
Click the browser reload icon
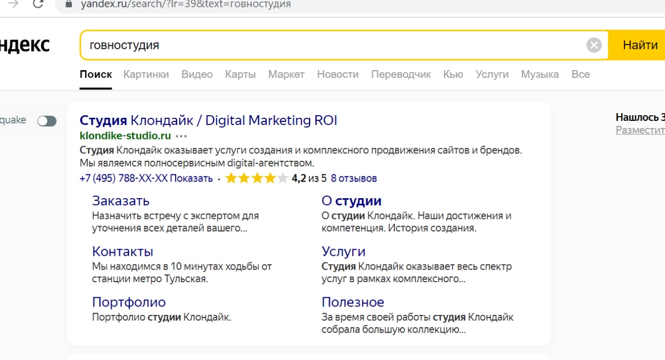[38, 4]
